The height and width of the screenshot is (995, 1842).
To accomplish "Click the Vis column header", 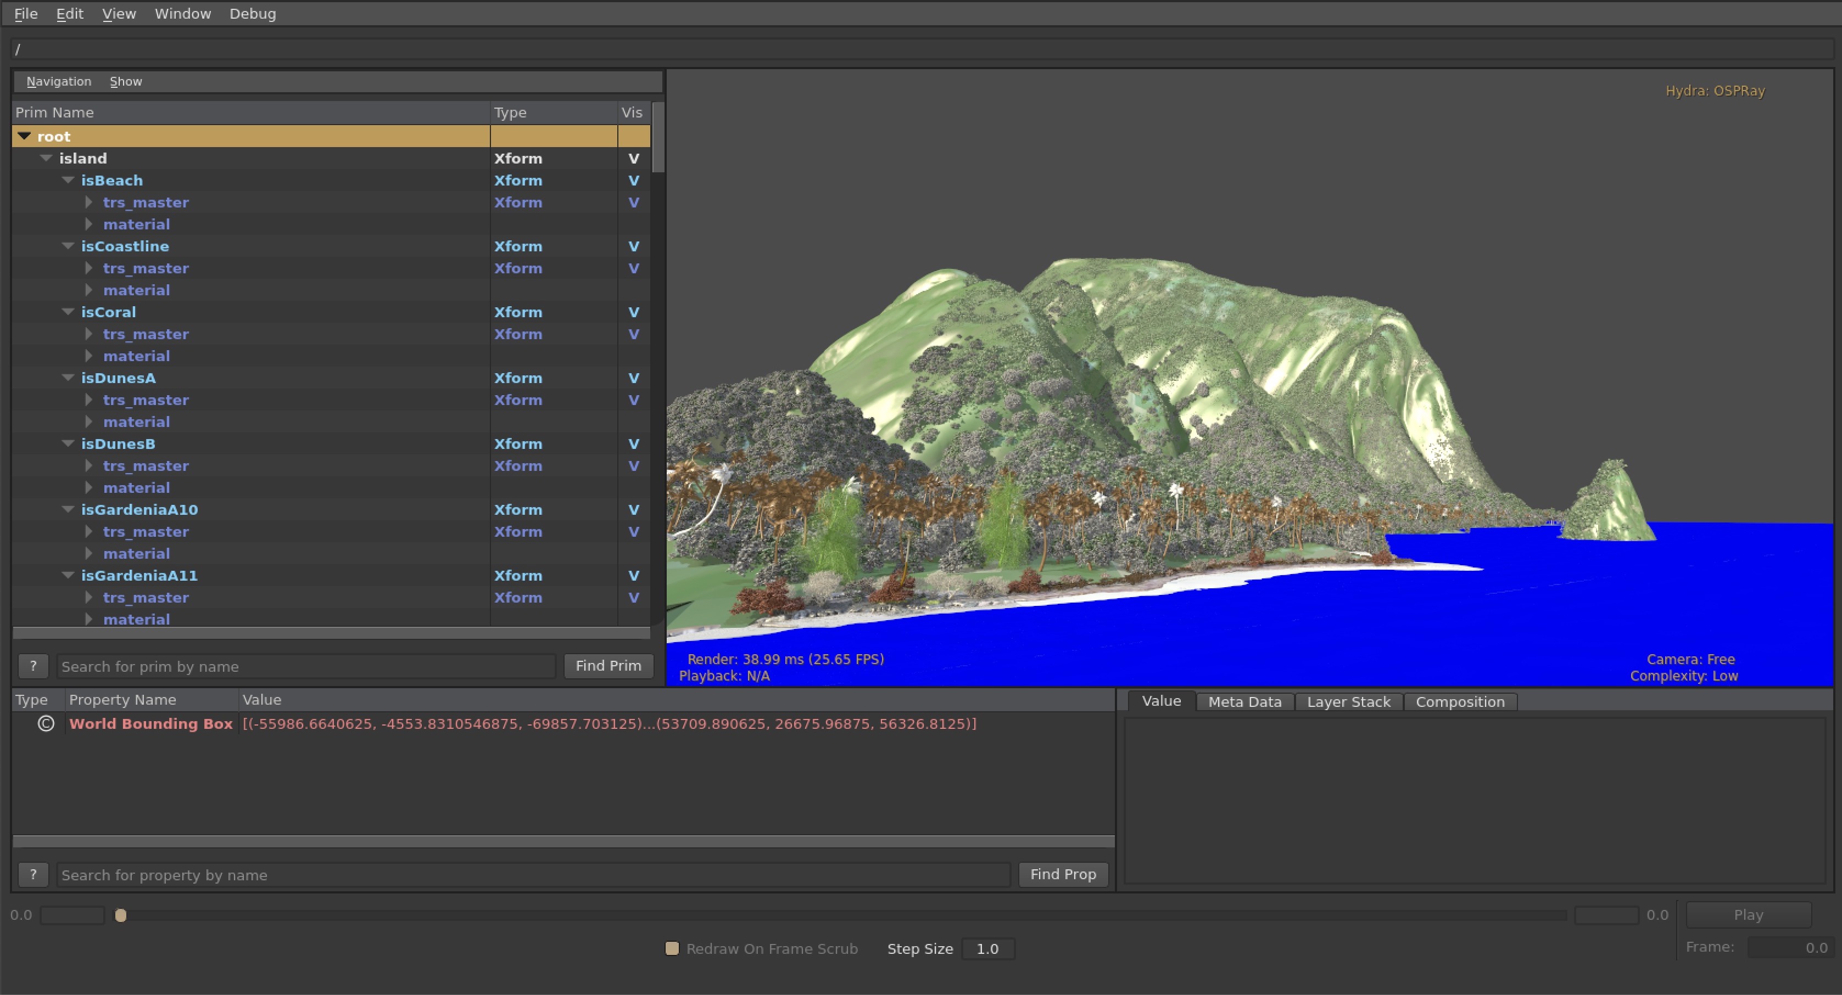I will pos(634,112).
